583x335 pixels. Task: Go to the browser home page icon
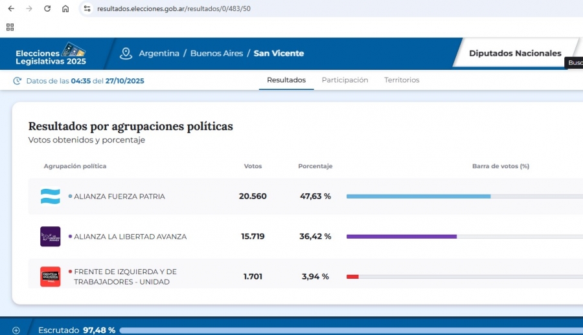pos(65,9)
